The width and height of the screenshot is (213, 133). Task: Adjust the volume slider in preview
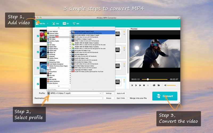(x=172, y=85)
